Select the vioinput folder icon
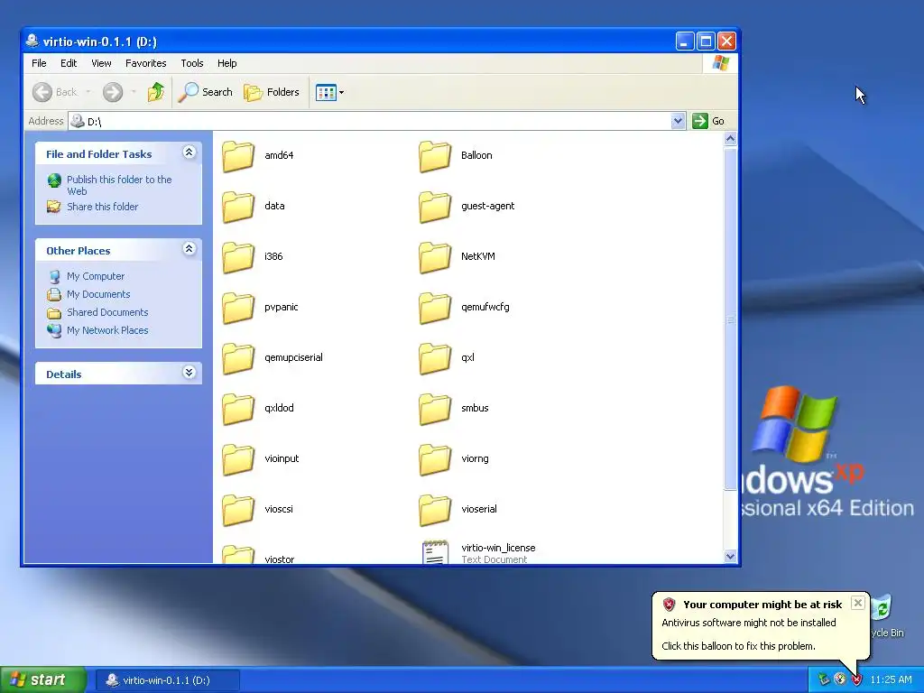The width and height of the screenshot is (924, 693). tap(238, 459)
